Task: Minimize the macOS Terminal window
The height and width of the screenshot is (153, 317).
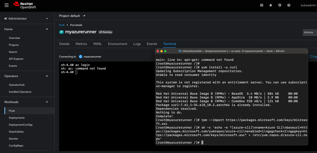Action: click(x=162, y=51)
